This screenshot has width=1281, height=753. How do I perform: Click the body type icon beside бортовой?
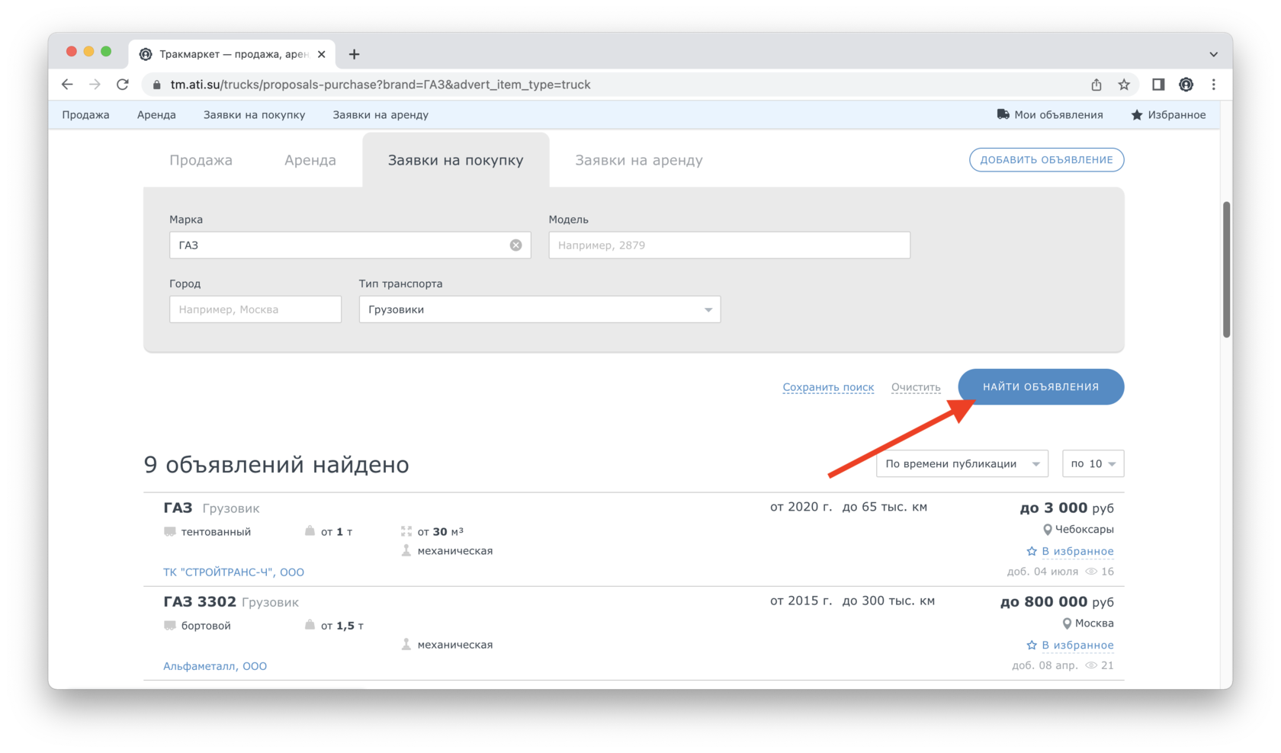[169, 625]
